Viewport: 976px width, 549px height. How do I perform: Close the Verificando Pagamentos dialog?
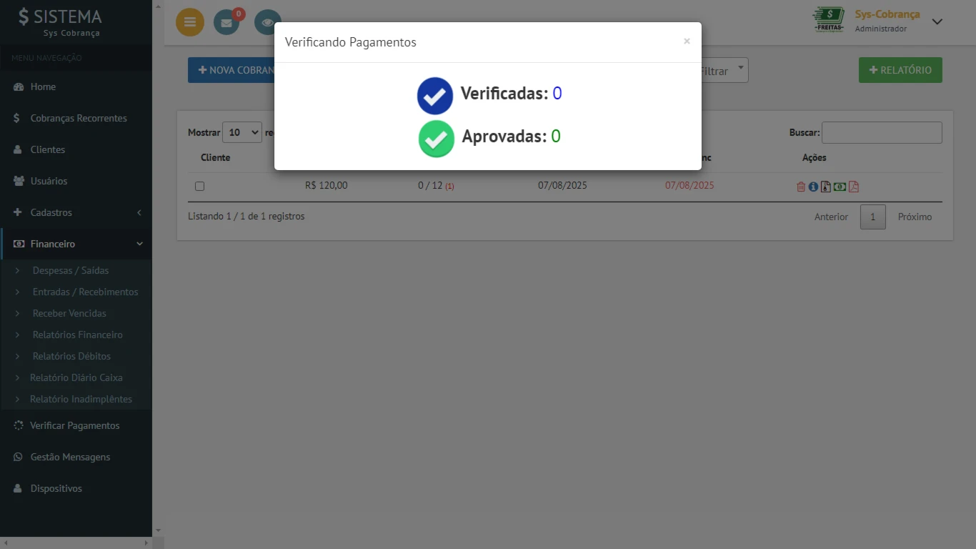click(687, 41)
